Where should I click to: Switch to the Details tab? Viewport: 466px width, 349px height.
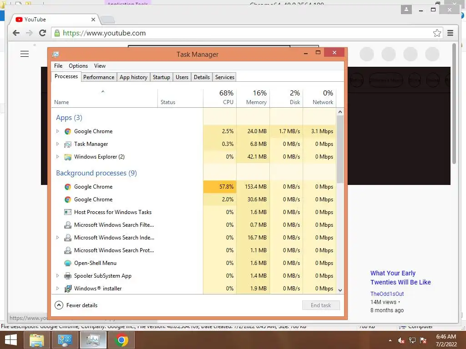(x=202, y=77)
